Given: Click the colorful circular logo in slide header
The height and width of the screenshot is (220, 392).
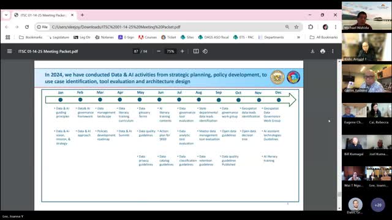Looking at the screenshot, I should tap(293, 78).
